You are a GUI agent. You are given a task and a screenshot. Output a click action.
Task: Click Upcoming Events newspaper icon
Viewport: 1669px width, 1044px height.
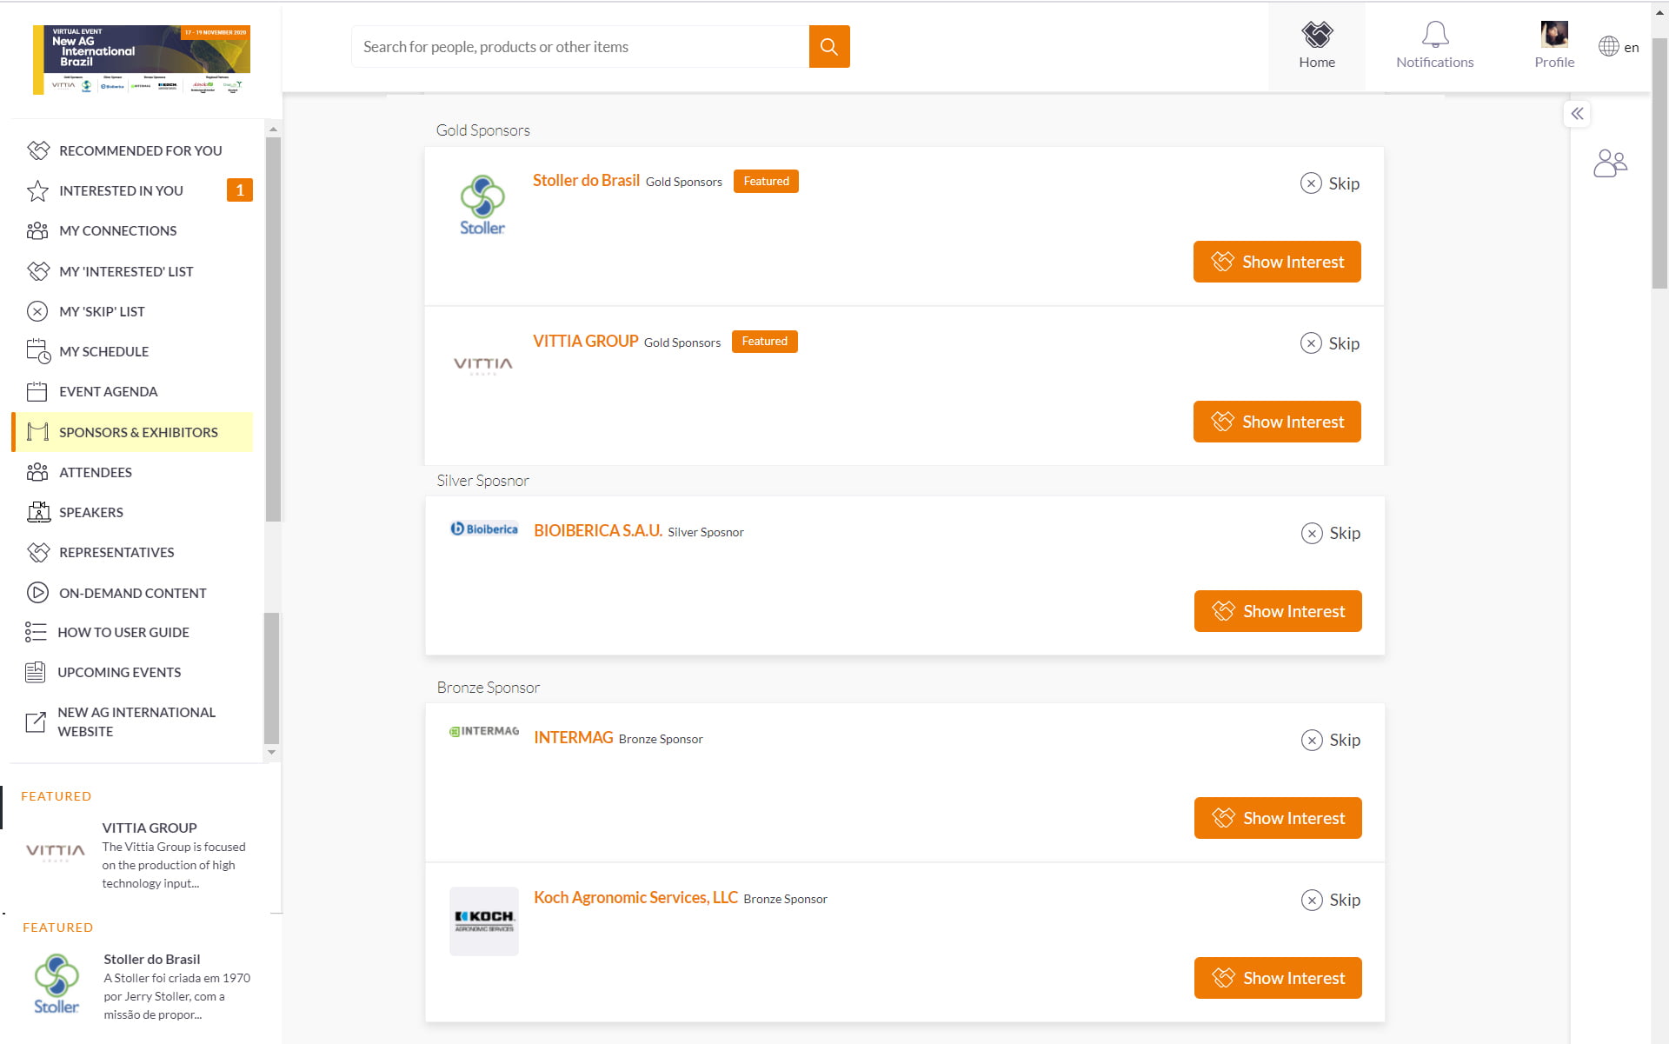pos(36,672)
